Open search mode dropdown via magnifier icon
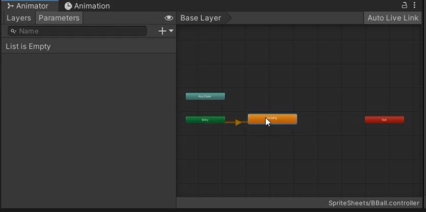The width and height of the screenshot is (426, 212). pos(13,31)
